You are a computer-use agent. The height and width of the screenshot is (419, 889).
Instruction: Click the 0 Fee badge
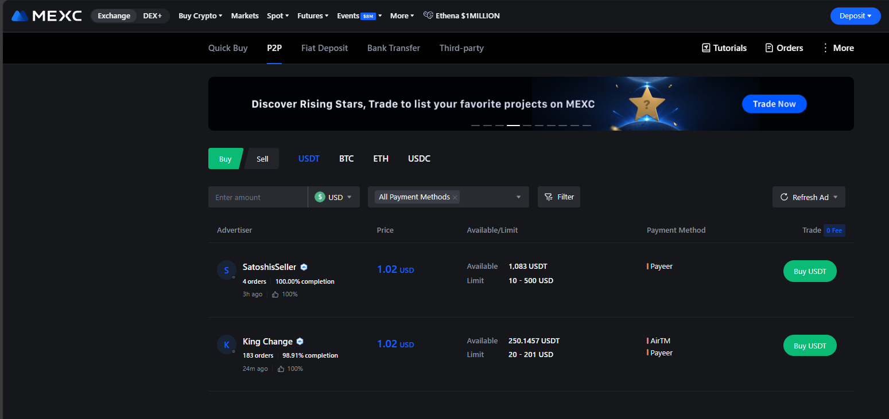pos(834,230)
